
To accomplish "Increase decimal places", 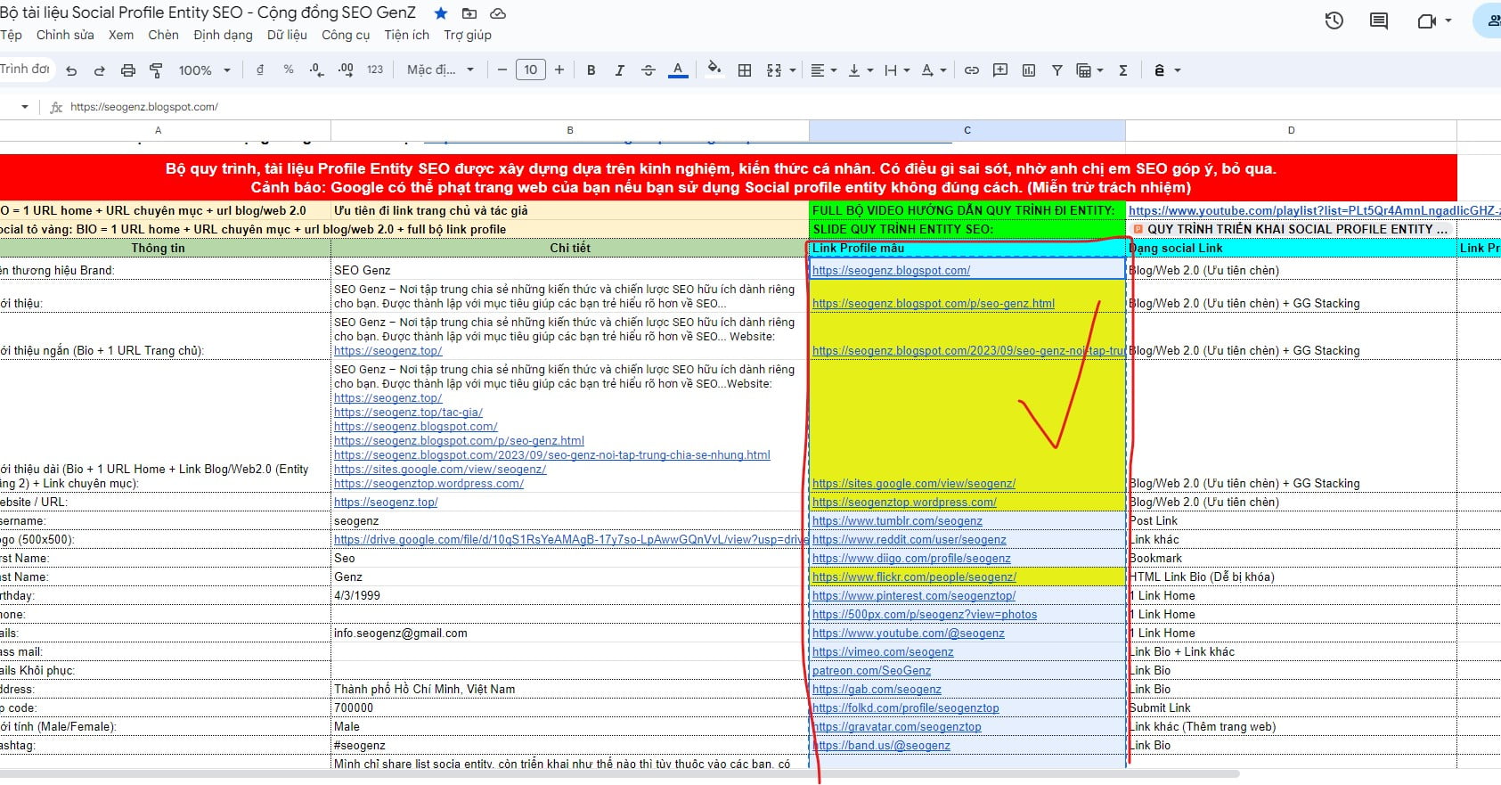I will click(346, 70).
